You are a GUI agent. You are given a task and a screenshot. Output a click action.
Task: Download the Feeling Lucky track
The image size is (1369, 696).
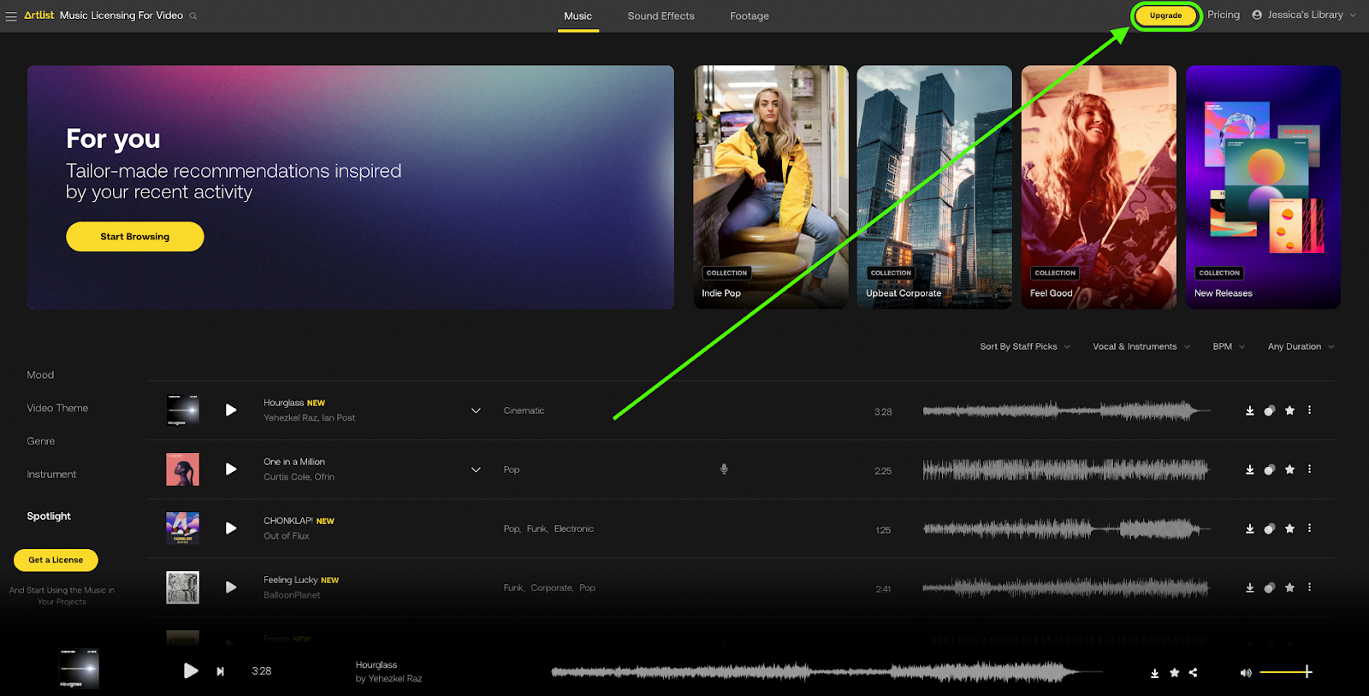[x=1250, y=588]
